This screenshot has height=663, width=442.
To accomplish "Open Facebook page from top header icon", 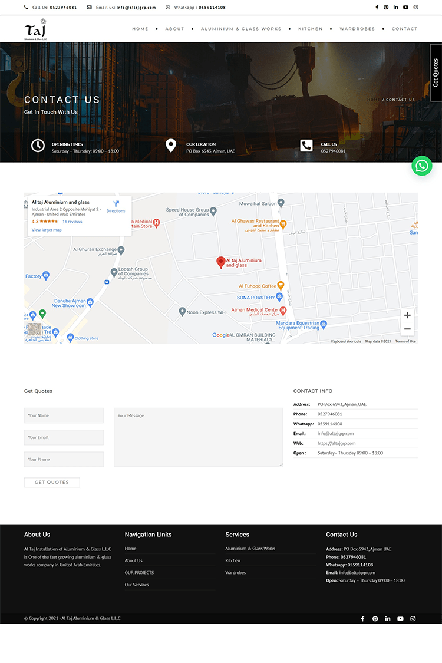I will [x=377, y=7].
